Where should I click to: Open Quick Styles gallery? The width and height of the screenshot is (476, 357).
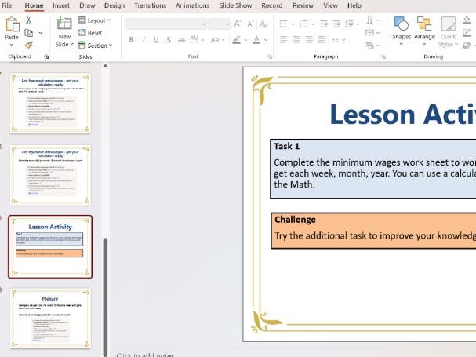pos(448,32)
